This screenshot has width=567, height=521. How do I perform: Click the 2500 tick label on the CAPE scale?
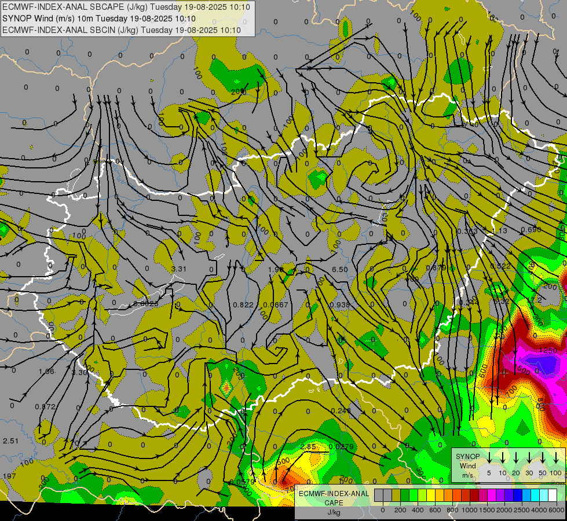(x=522, y=510)
